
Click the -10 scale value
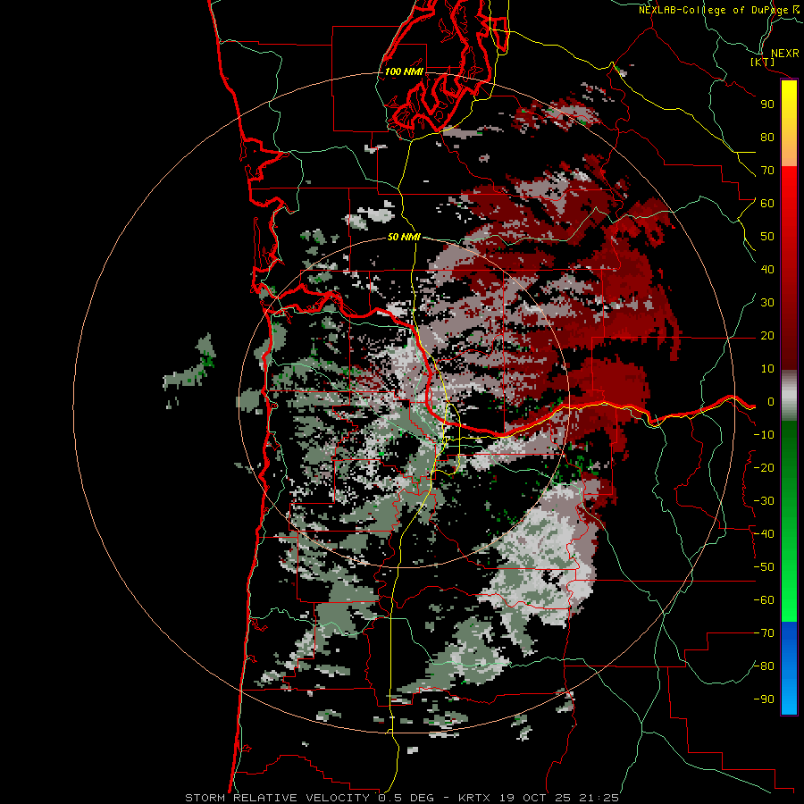(x=764, y=435)
